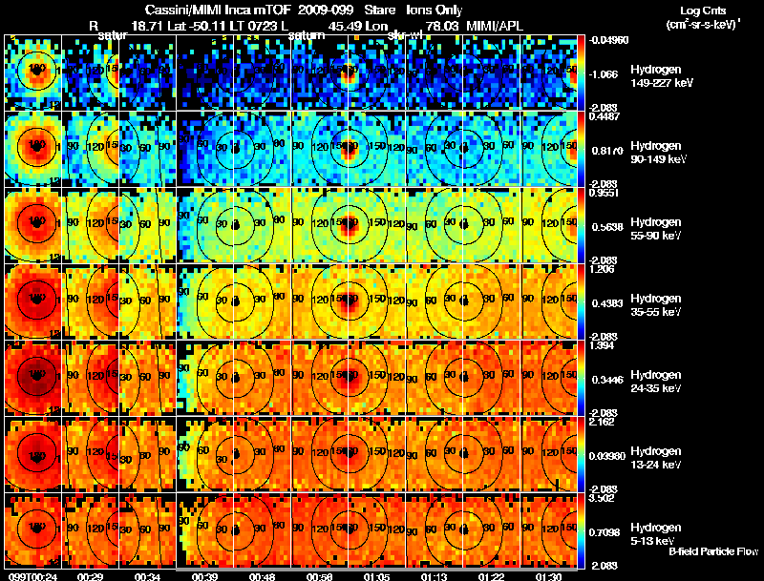This screenshot has height=581, width=764.
Task: Click the '2.162' colorbar maximum value
Action: click(602, 422)
